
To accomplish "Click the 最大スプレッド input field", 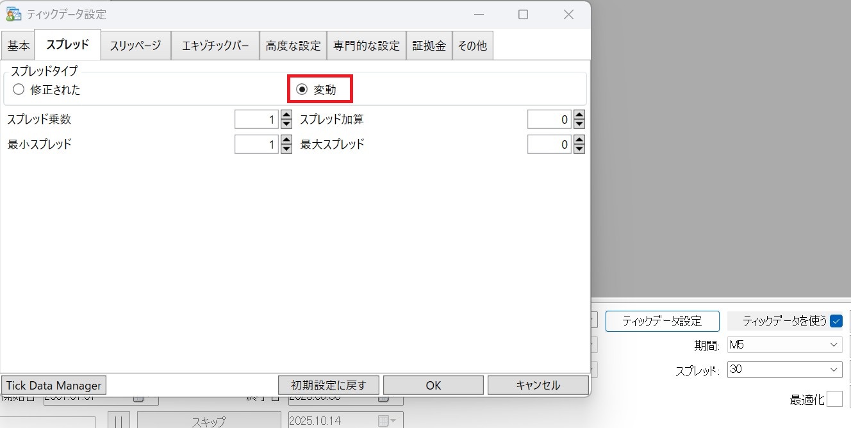I will click(x=549, y=145).
